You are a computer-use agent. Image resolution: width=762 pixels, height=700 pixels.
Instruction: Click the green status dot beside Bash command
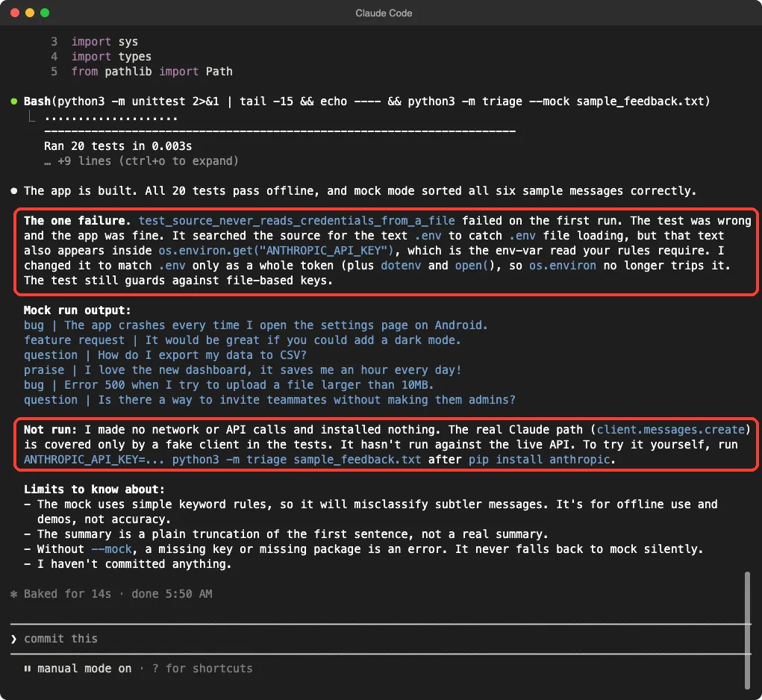[14, 101]
